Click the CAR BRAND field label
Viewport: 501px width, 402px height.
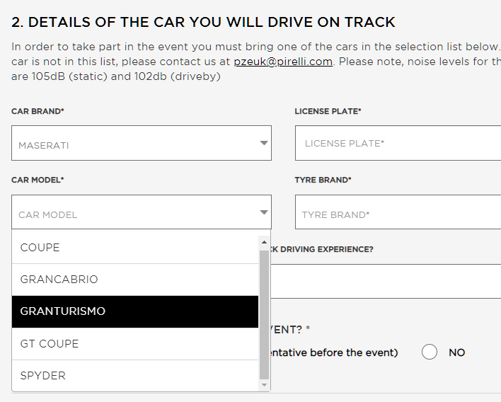(38, 111)
